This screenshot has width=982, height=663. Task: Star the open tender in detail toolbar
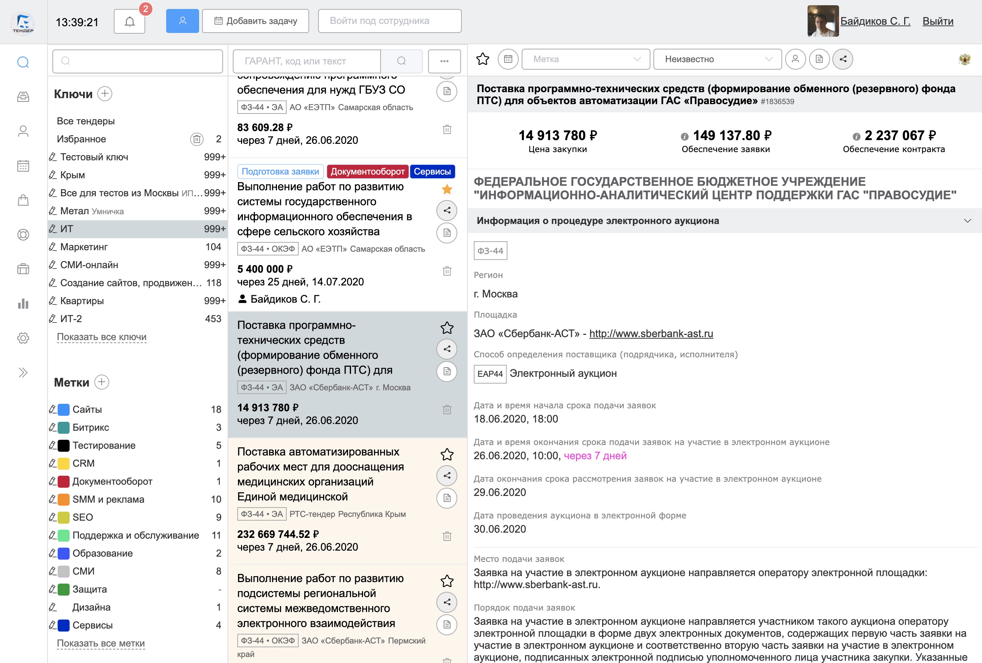click(482, 59)
